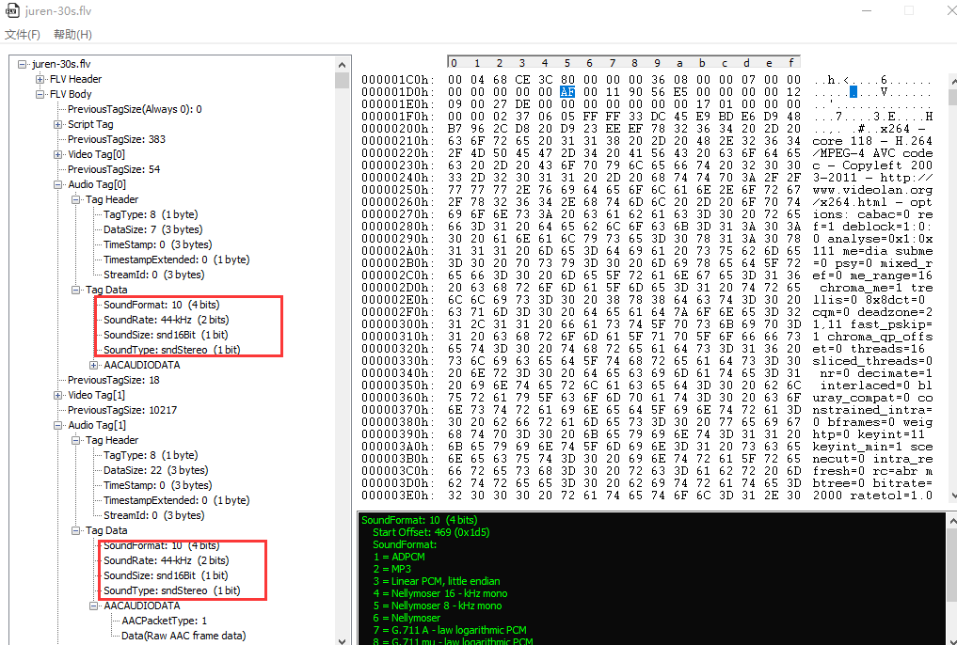Screen dimensions: 957x645
Task: Click the FLV app icon in title bar
Action: [12, 10]
